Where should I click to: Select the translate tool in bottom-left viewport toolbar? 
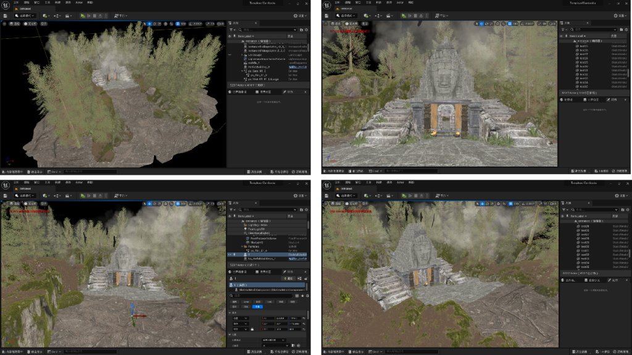pyautogui.click(x=149, y=203)
